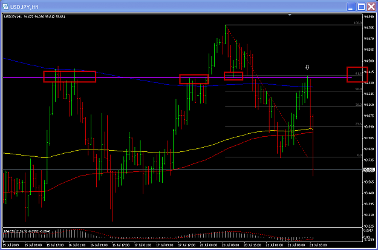Click the 94.670 price scale label
The width and height of the screenshot is (378, 250).
click(x=369, y=39)
